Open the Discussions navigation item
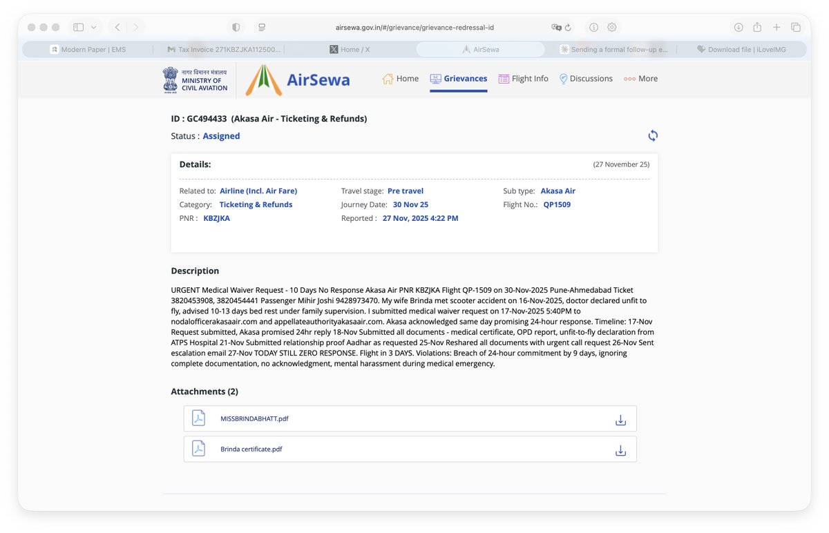 point(586,79)
